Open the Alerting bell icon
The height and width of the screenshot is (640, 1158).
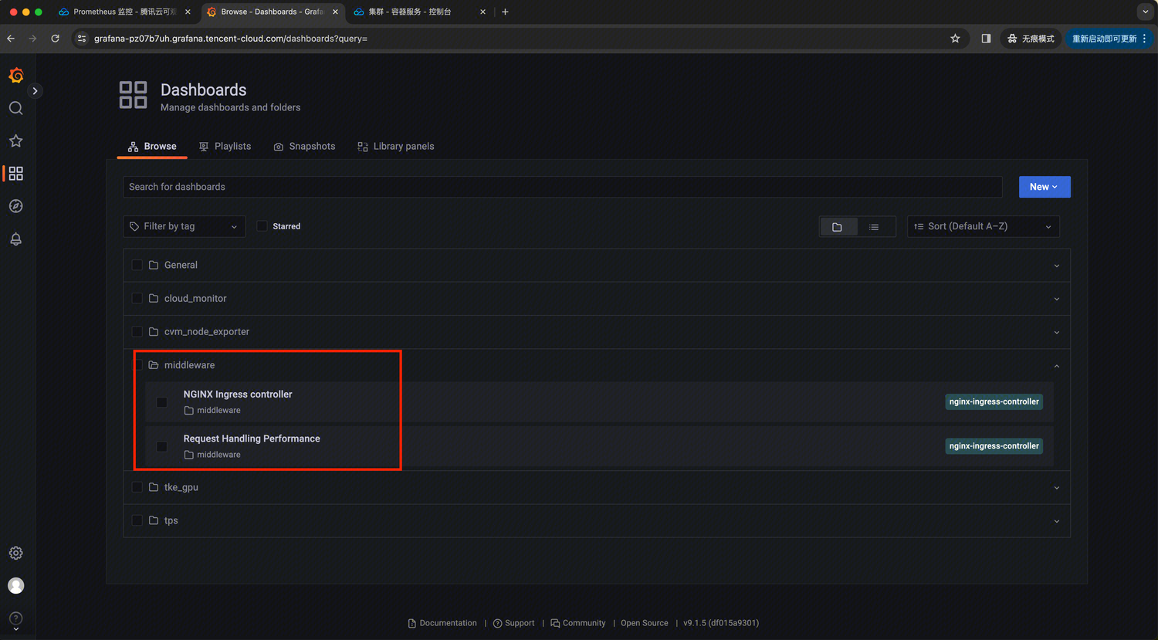(x=15, y=239)
